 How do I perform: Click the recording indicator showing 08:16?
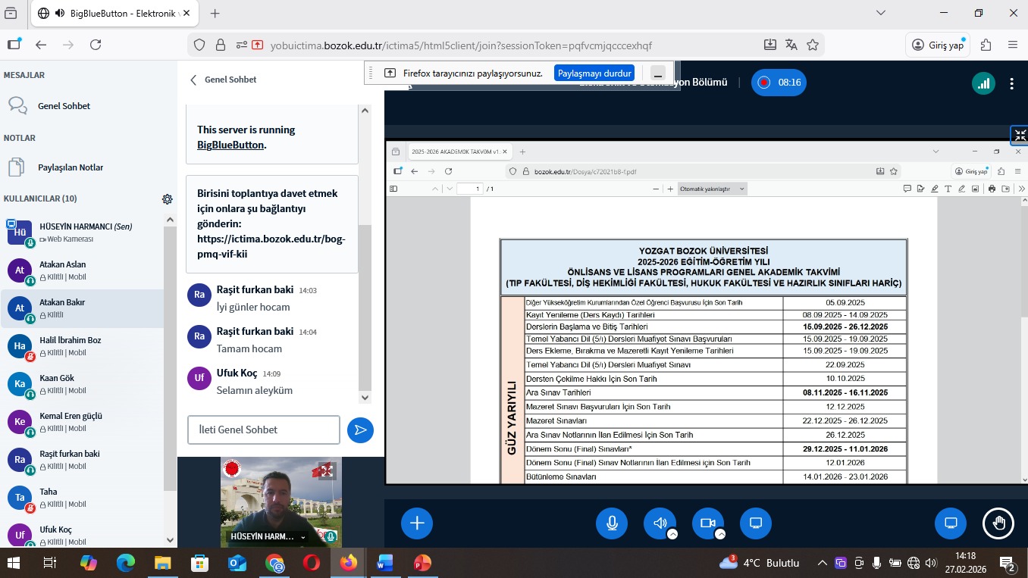pos(779,83)
